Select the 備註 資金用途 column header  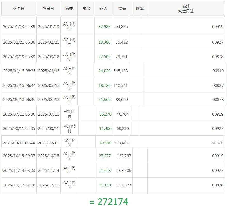[186, 9]
